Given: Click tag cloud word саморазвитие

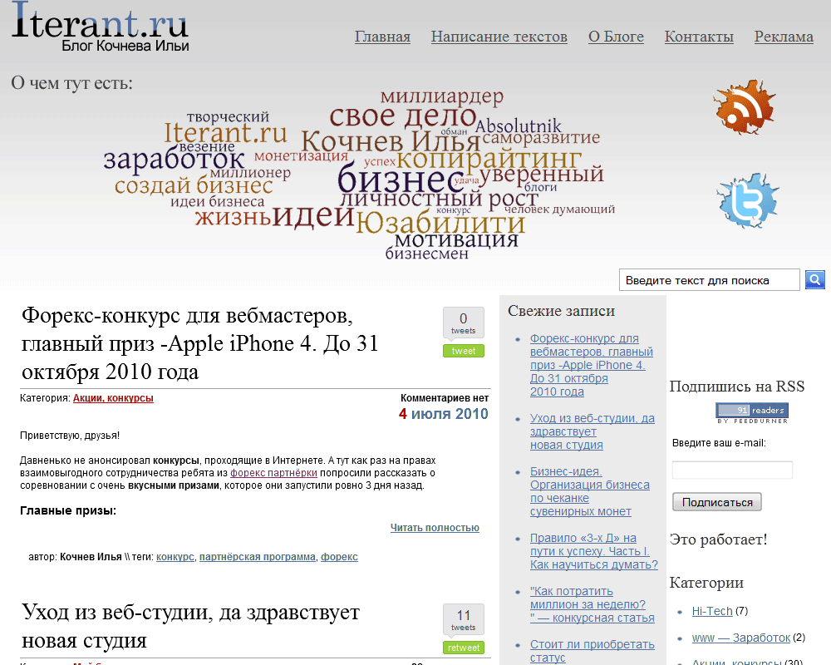Looking at the screenshot, I should (x=541, y=138).
